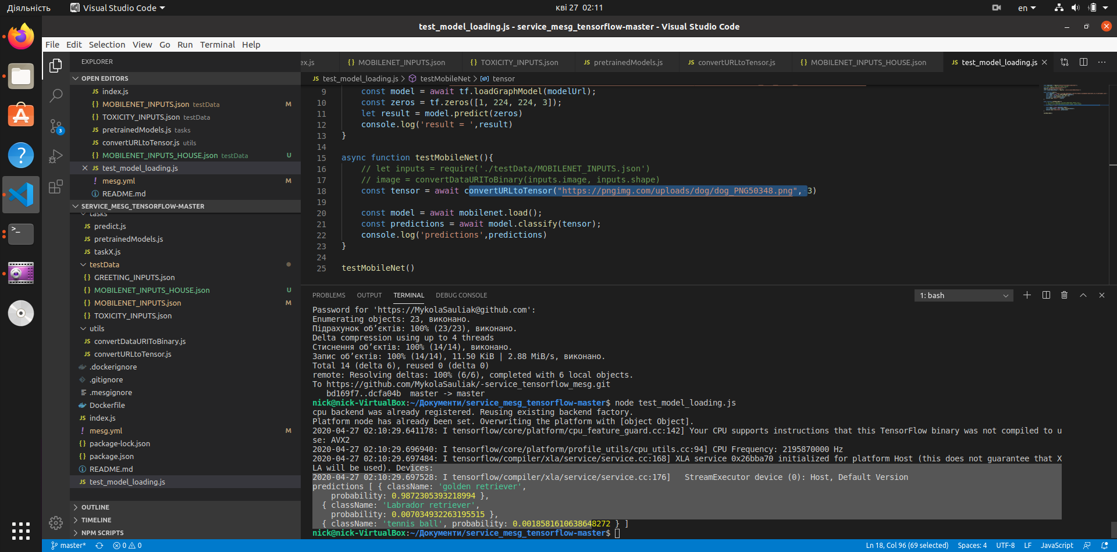Open the Extensions view
The height and width of the screenshot is (552, 1117).
pyautogui.click(x=56, y=187)
